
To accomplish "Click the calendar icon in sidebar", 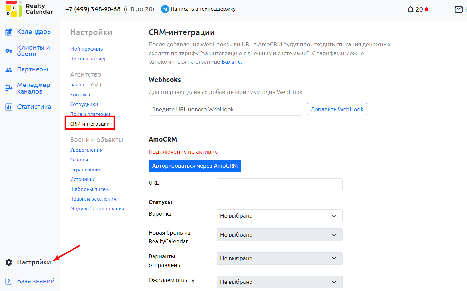I will pos(9,32).
